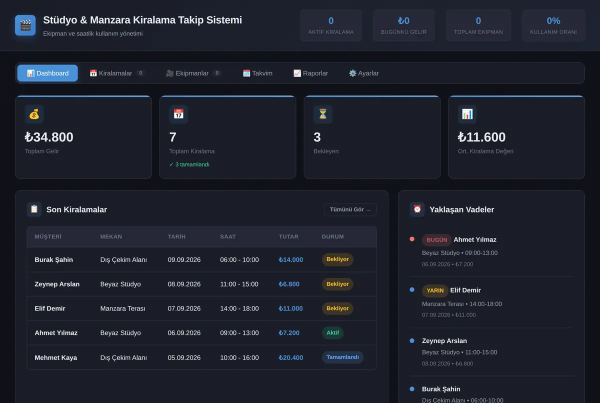The width and height of the screenshot is (600, 403).
Task: Click the Tümünü Gör button
Action: pos(350,209)
